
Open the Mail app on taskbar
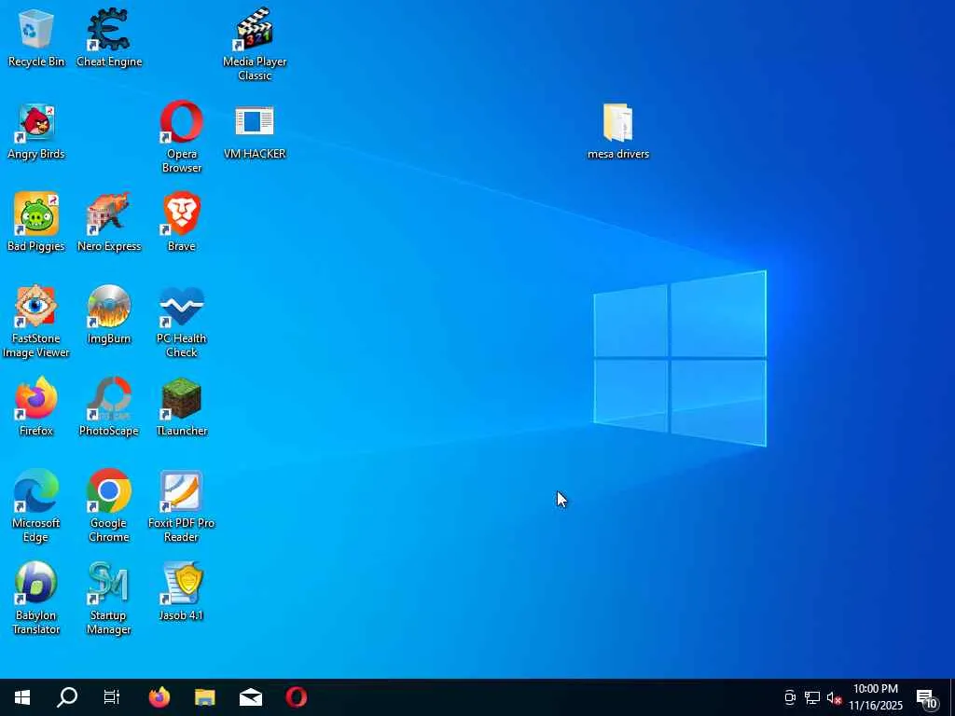click(x=250, y=697)
